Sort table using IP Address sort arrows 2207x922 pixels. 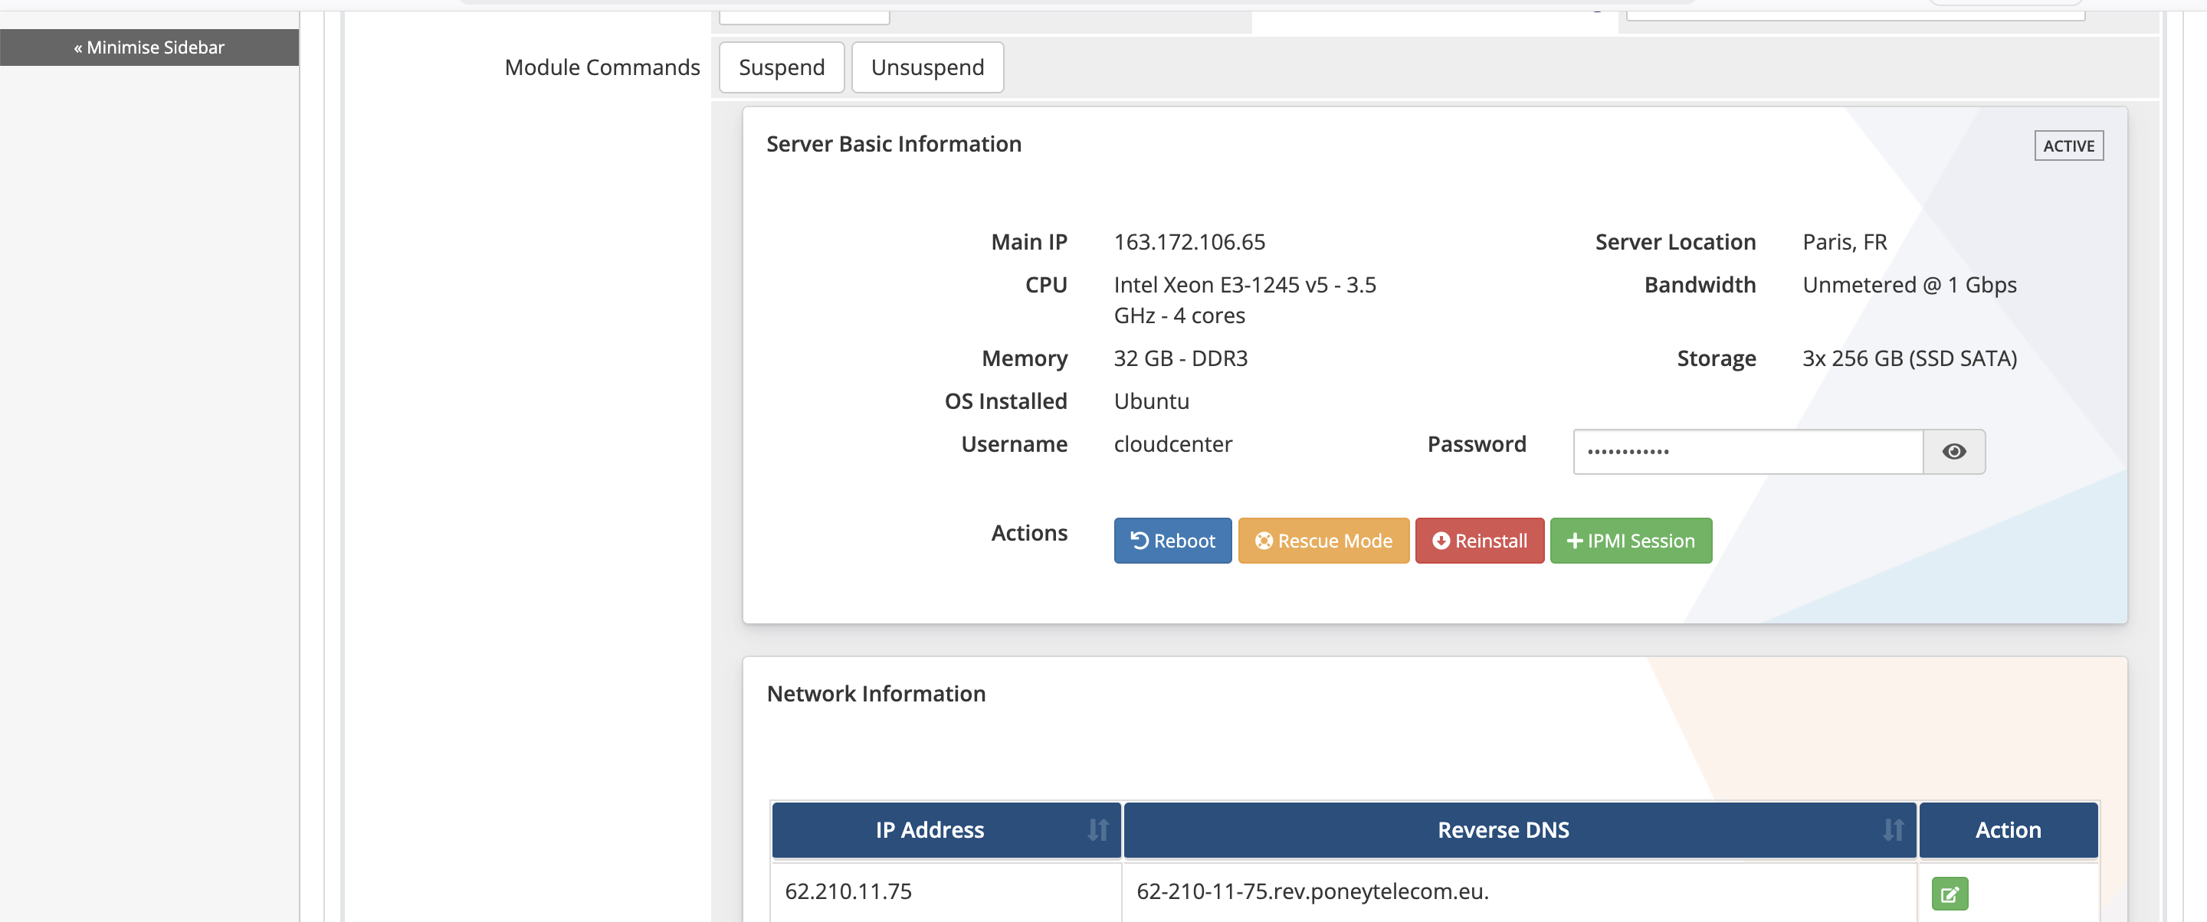(x=1097, y=829)
